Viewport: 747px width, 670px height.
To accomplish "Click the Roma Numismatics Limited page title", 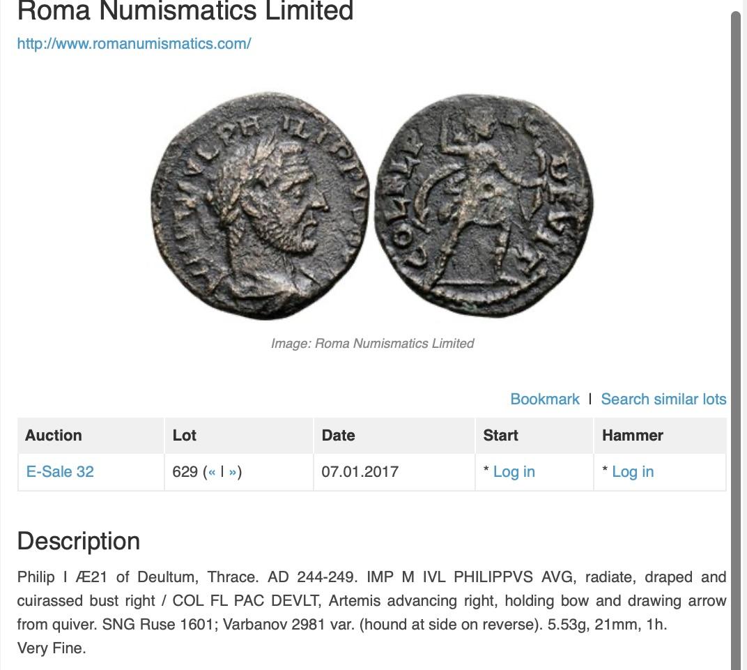I will [x=185, y=11].
